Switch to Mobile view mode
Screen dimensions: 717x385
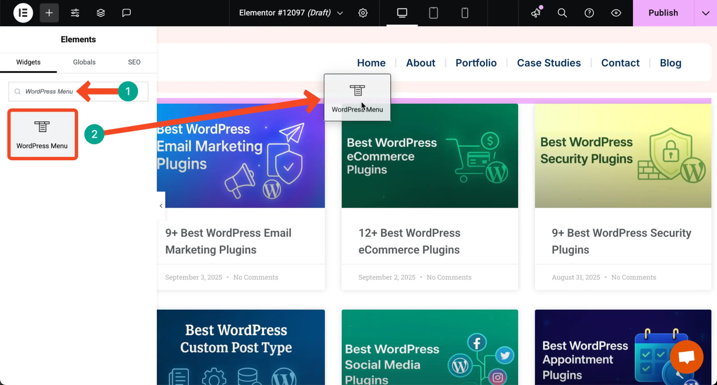pos(464,13)
